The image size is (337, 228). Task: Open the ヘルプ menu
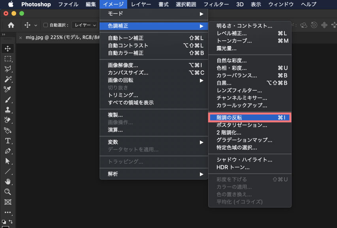tap(309, 4)
